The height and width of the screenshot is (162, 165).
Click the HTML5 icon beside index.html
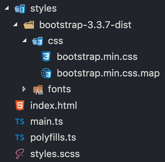(20, 105)
